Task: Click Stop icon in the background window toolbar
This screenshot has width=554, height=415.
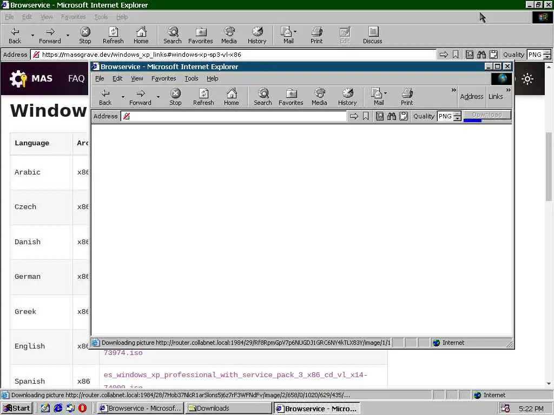Action: click(85, 35)
